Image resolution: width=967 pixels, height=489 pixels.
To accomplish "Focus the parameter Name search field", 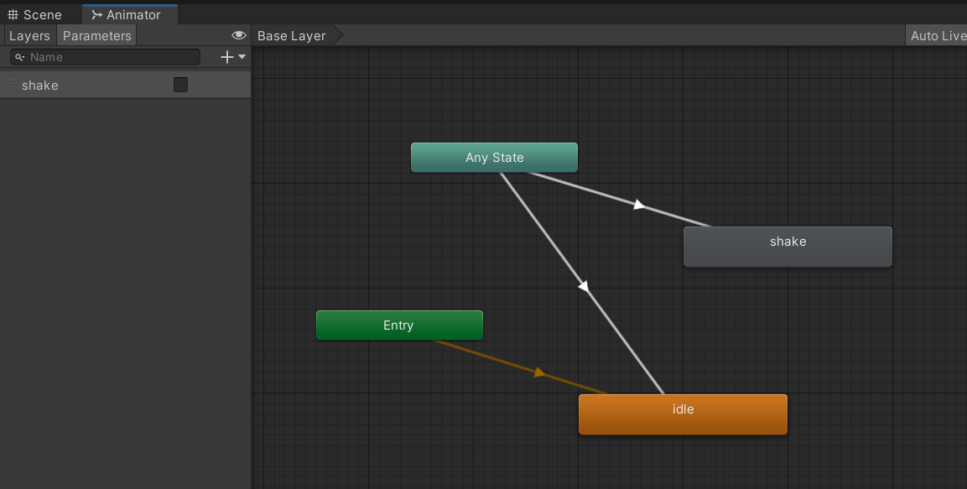I will pyautogui.click(x=106, y=57).
